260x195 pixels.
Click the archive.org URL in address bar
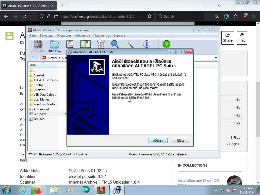(x=97, y=17)
